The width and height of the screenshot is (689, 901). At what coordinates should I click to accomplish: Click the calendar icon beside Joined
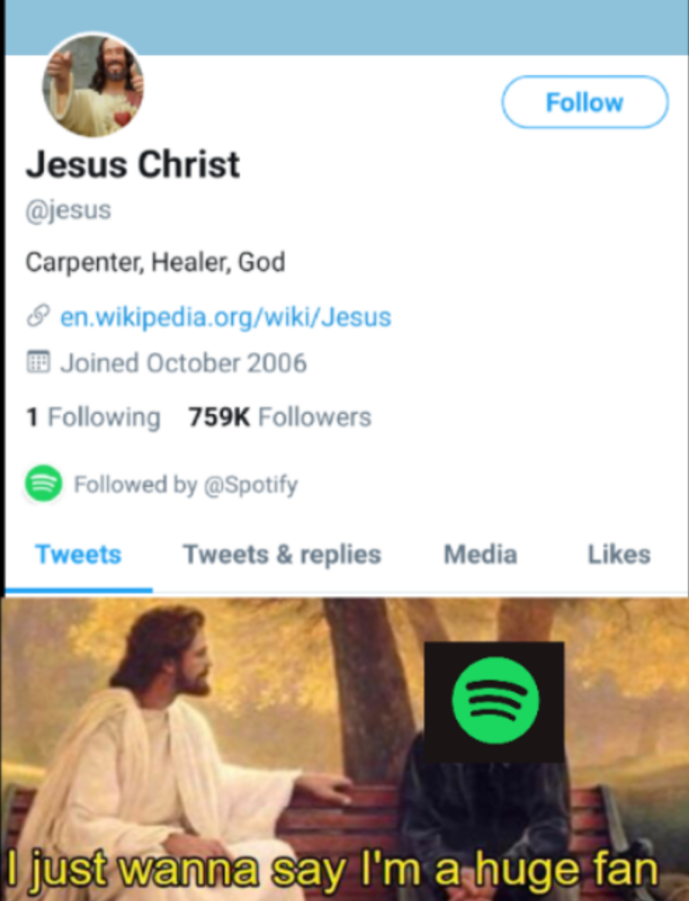tap(38, 362)
